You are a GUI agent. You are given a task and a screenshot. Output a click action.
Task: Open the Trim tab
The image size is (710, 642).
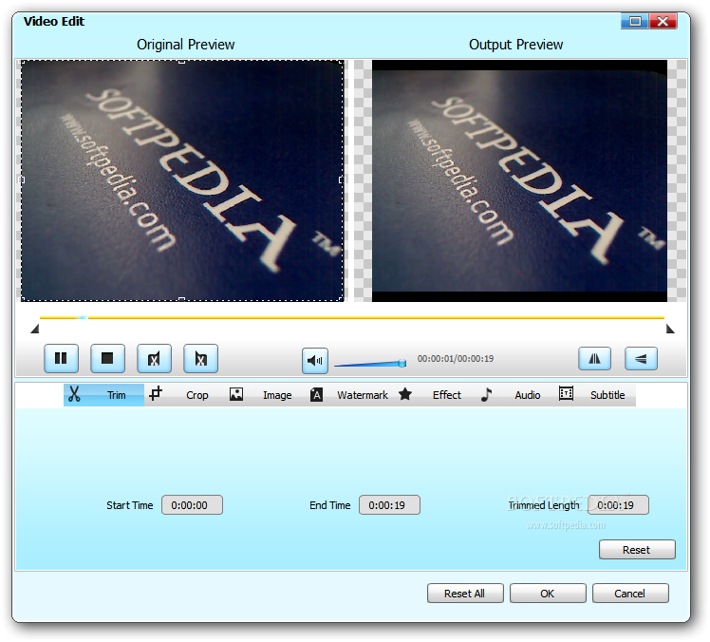[x=103, y=395]
